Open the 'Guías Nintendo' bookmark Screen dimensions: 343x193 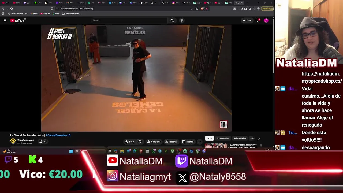coord(18,14)
